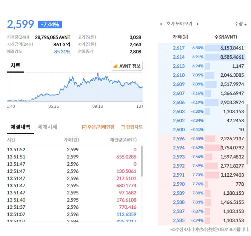Click the previous close value 2,808

tap(135, 52)
